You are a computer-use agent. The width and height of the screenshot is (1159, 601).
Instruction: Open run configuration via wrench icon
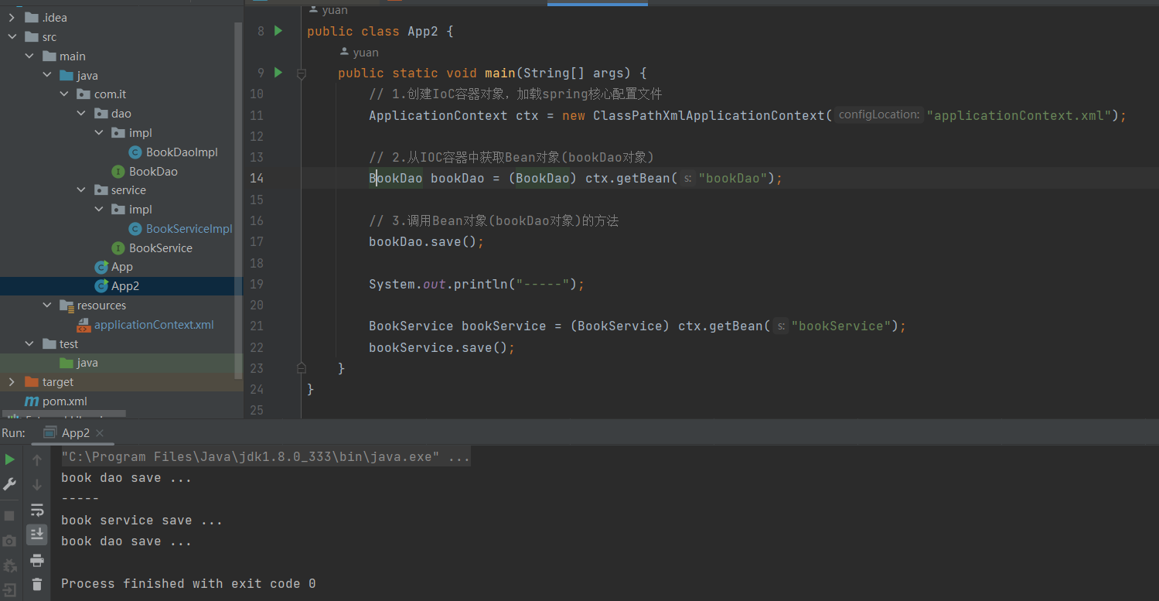click(9, 484)
